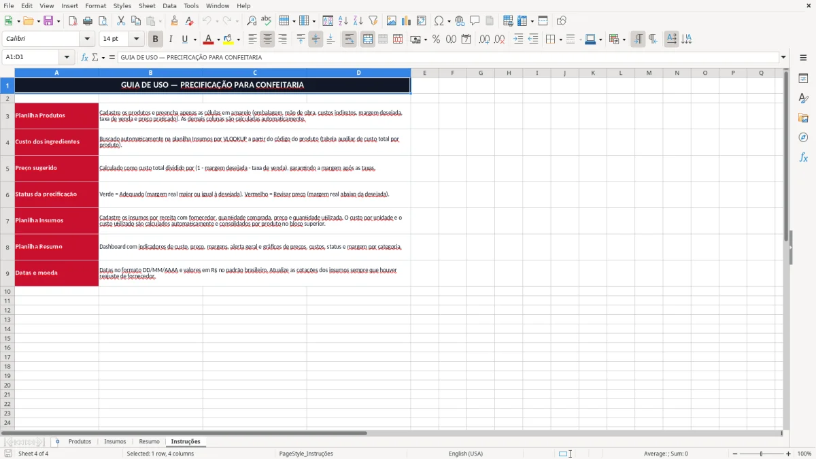Open the Sidebar Gallery icon
This screenshot has width=816, height=459.
pyautogui.click(x=803, y=118)
